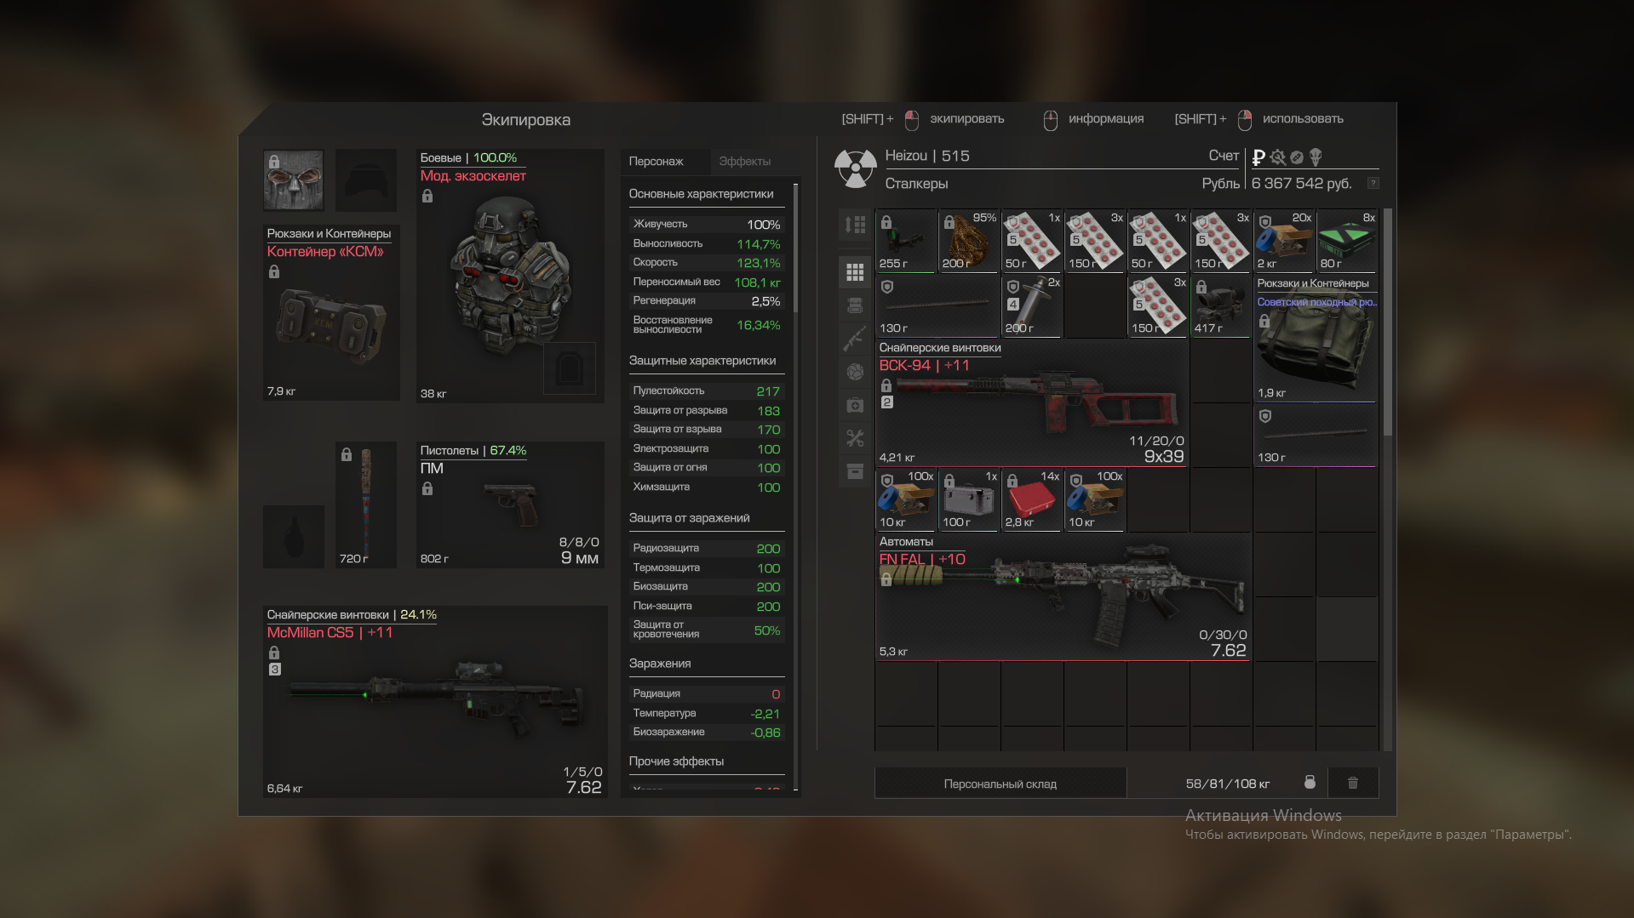The image size is (1634, 918).
Task: Click the weight kettlebell icon
Action: pyautogui.click(x=1310, y=783)
